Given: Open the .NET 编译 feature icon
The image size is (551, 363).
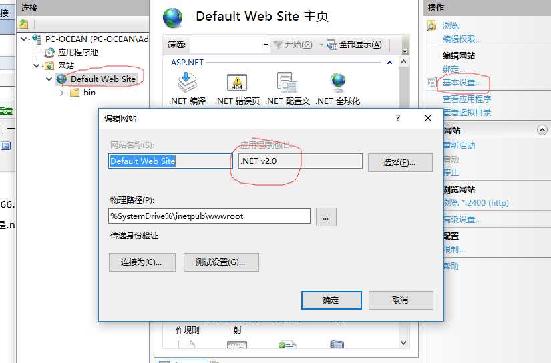Looking at the screenshot, I should pyautogui.click(x=187, y=82).
